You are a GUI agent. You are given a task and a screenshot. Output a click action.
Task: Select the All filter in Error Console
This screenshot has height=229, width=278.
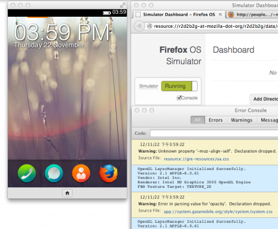(x=198, y=120)
